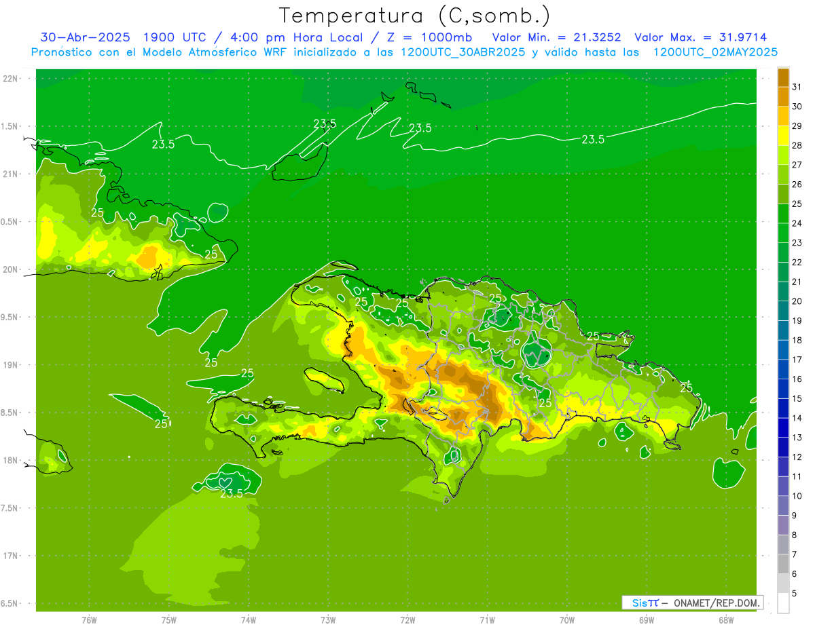Click the legend tick label '27'
The image size is (815, 629).
coord(796,165)
